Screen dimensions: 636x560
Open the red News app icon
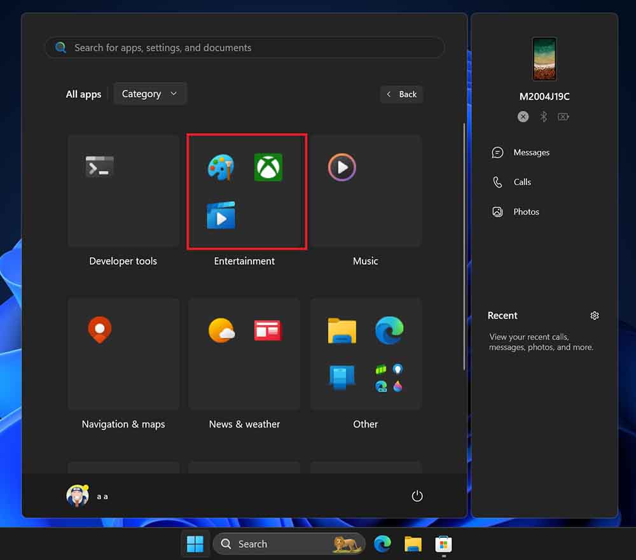(x=268, y=330)
